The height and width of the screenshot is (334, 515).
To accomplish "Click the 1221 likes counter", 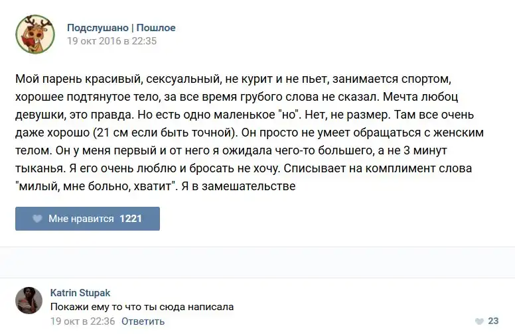I will click(131, 218).
